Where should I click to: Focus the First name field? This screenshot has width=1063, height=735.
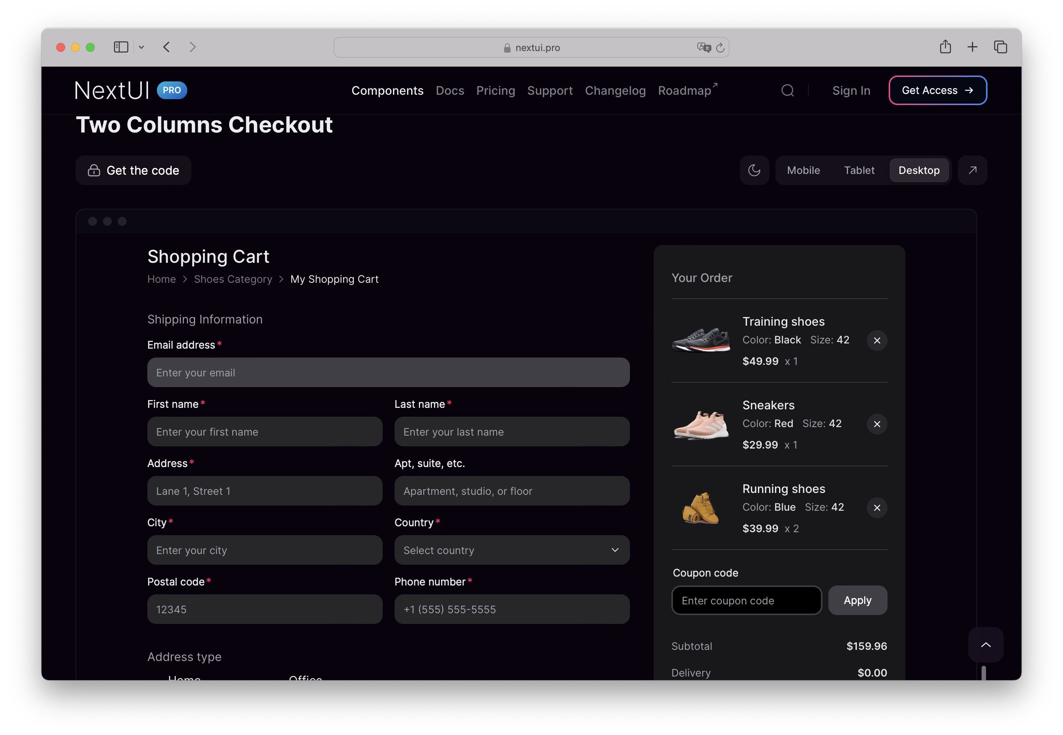265,432
